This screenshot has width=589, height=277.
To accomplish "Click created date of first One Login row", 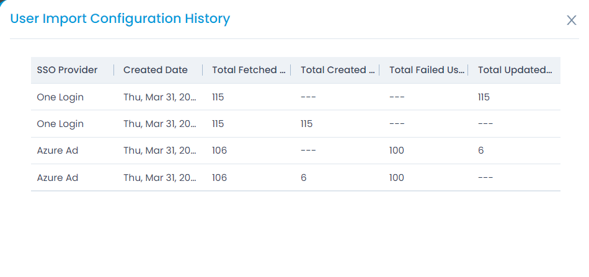I will pos(160,97).
